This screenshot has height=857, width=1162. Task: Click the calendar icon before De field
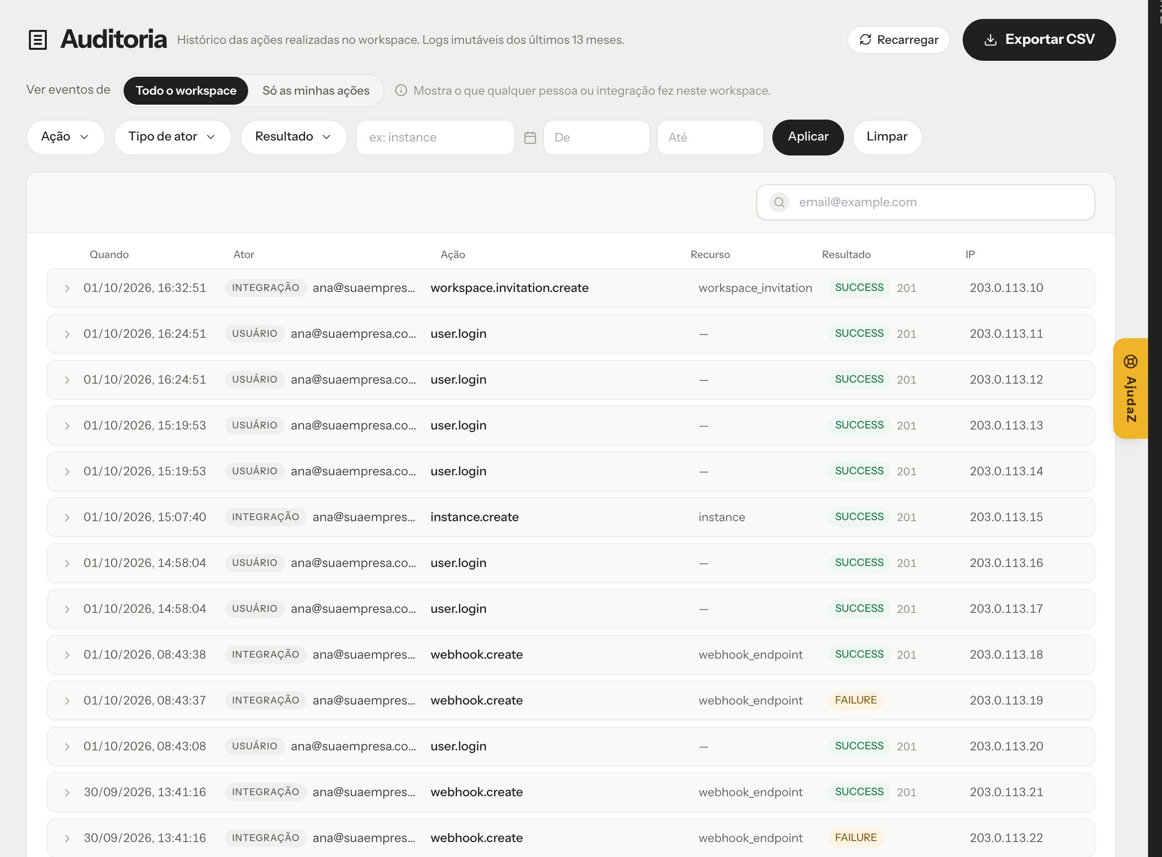pos(530,138)
